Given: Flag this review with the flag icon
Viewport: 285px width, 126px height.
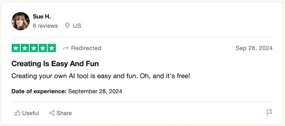Looking at the screenshot, I should coord(269,113).
